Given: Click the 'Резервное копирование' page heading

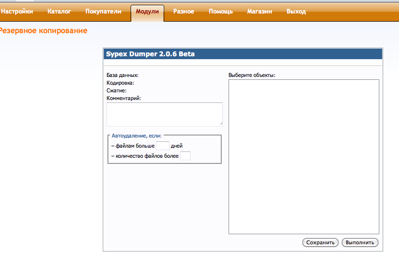Looking at the screenshot, I should (x=43, y=31).
